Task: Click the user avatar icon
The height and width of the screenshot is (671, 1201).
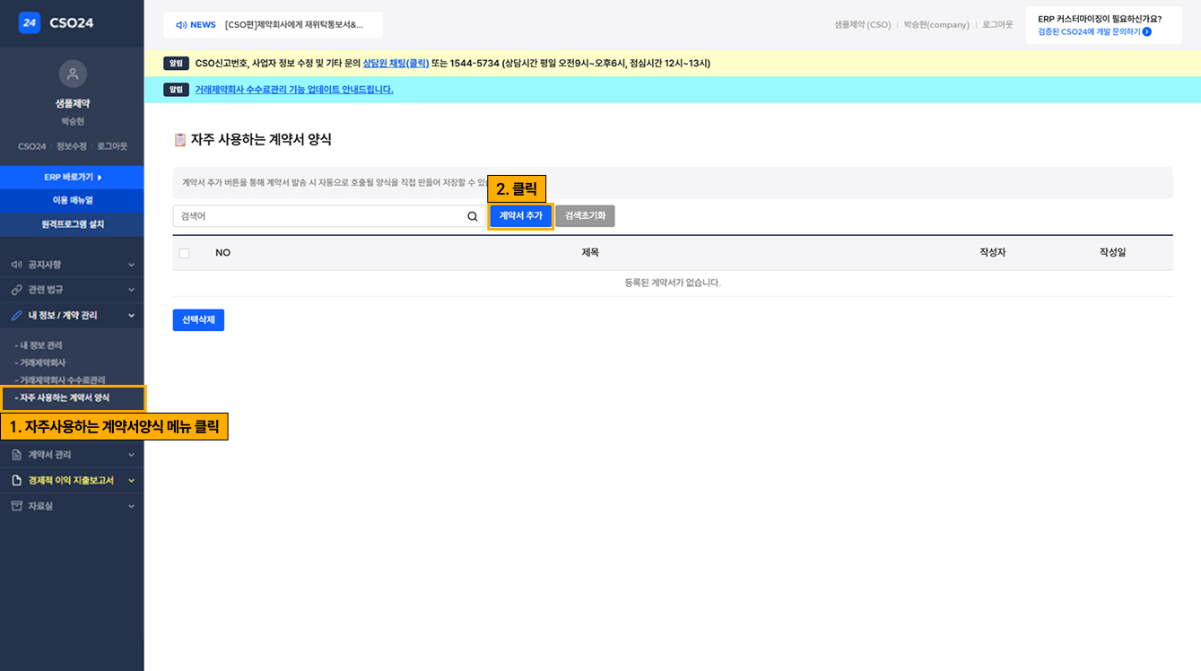Action: point(73,74)
